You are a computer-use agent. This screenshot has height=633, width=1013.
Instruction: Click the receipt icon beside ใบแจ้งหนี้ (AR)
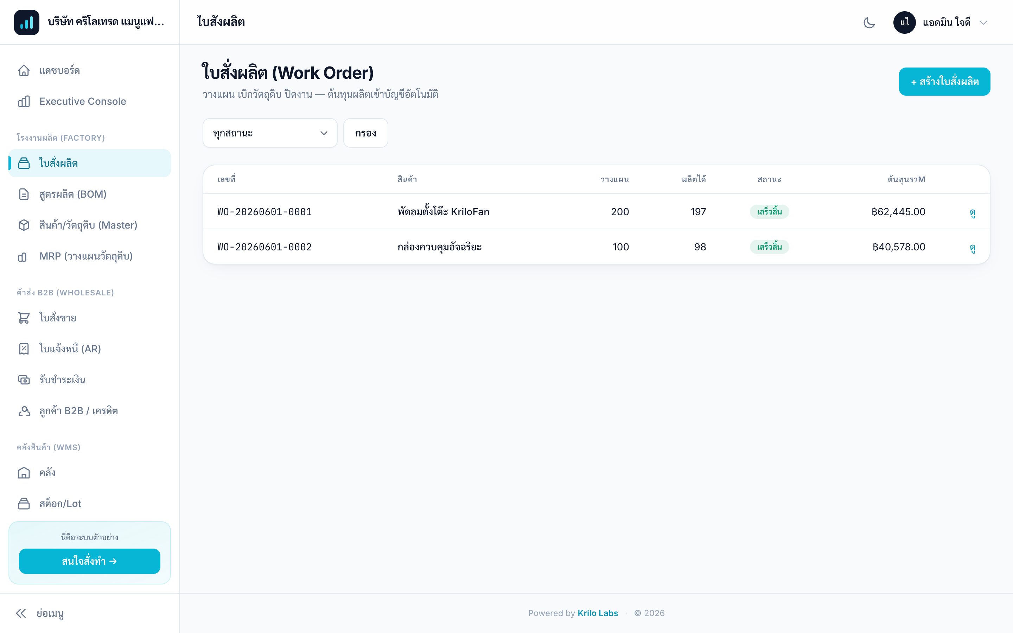coord(24,349)
